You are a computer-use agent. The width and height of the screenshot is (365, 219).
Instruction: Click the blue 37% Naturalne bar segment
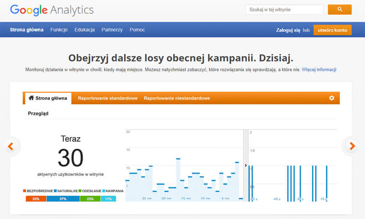coord(63,199)
